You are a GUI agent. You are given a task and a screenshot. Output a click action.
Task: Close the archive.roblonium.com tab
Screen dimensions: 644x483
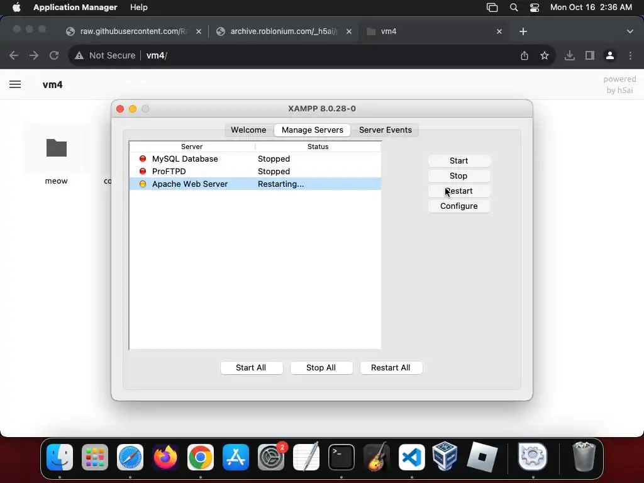(x=348, y=31)
